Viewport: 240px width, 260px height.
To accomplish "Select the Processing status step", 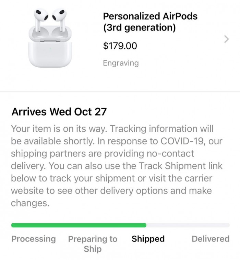I will [x=34, y=239].
